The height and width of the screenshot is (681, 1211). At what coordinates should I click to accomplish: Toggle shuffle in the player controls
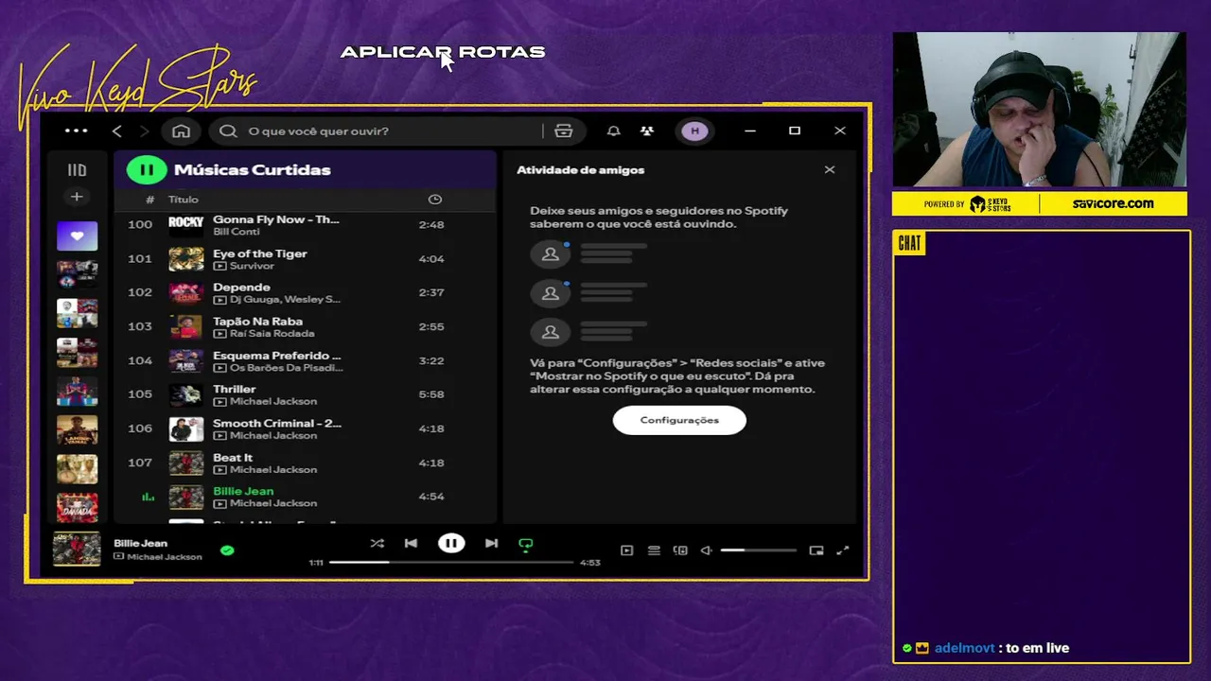coord(377,543)
